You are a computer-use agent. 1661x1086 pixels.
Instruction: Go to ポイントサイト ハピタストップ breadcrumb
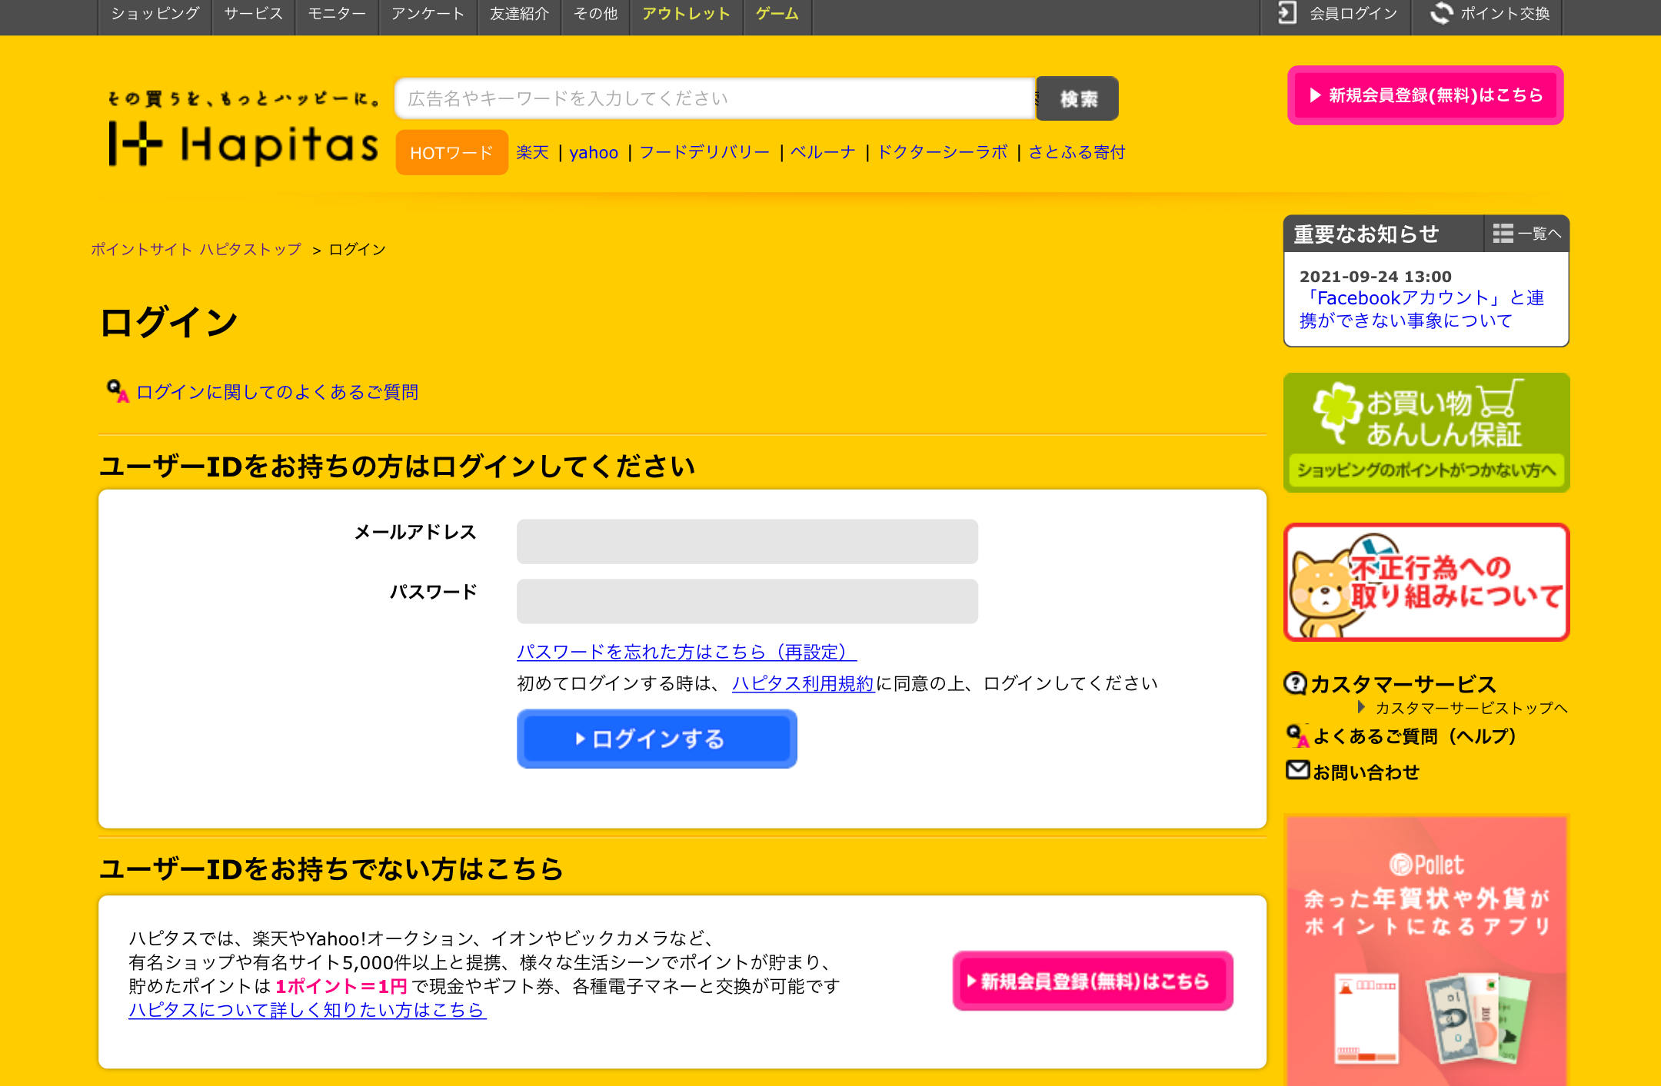click(x=196, y=249)
